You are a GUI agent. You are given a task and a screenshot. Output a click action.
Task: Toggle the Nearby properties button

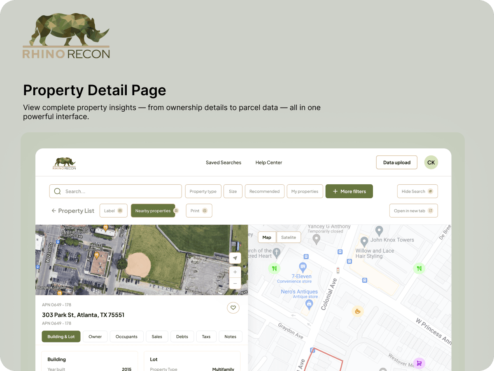[x=153, y=211]
